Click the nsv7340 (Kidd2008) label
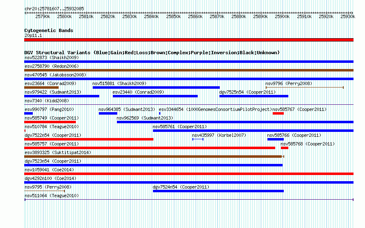365x228 pixels. tap(47, 101)
